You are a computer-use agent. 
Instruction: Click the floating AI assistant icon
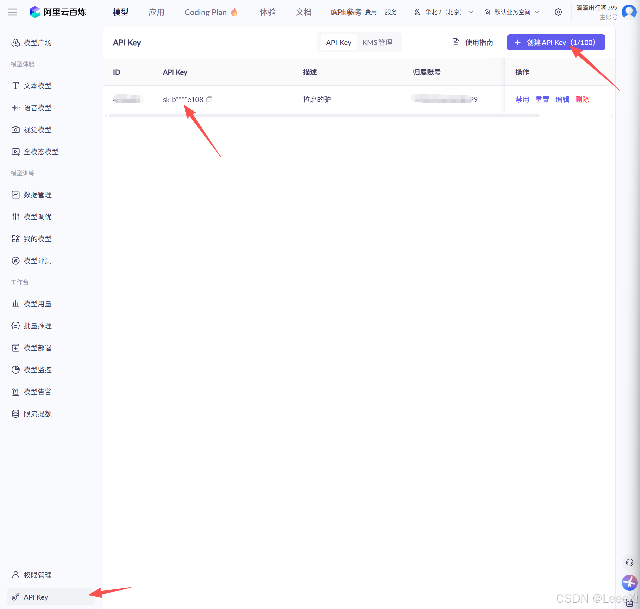pos(629,583)
